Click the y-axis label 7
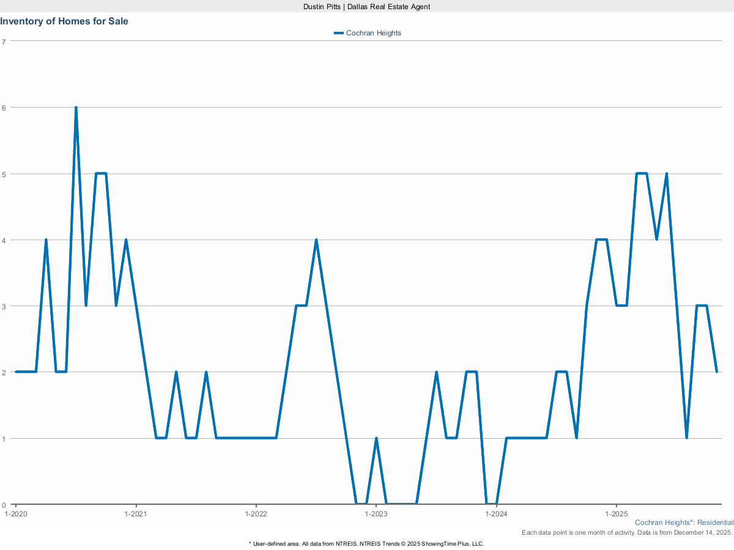The width and height of the screenshot is (734, 550). click(x=4, y=42)
